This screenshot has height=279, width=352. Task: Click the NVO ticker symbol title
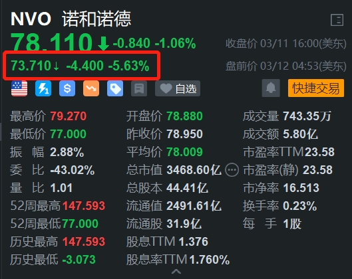click(31, 19)
